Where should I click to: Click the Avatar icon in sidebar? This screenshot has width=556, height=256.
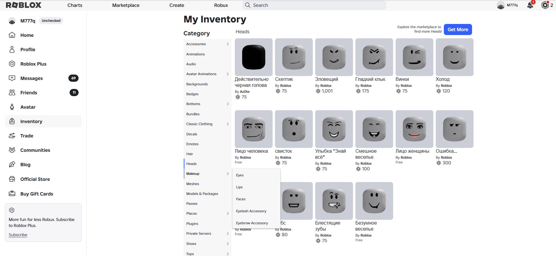[x=12, y=107]
